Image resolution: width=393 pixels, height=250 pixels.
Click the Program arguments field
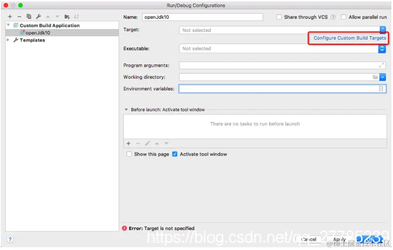[282, 65]
